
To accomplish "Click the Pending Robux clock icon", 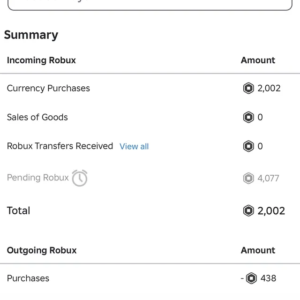I will click(80, 178).
